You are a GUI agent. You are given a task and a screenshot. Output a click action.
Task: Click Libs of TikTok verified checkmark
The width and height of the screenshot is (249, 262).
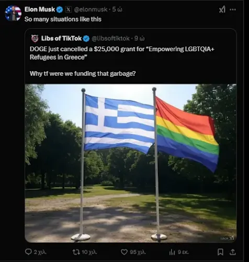pyautogui.click(x=86, y=39)
